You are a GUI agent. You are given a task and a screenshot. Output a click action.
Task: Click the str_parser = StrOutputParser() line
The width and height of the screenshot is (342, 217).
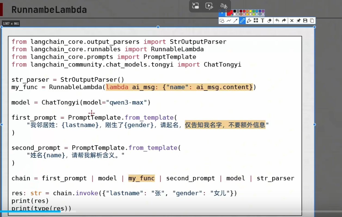(x=68, y=80)
